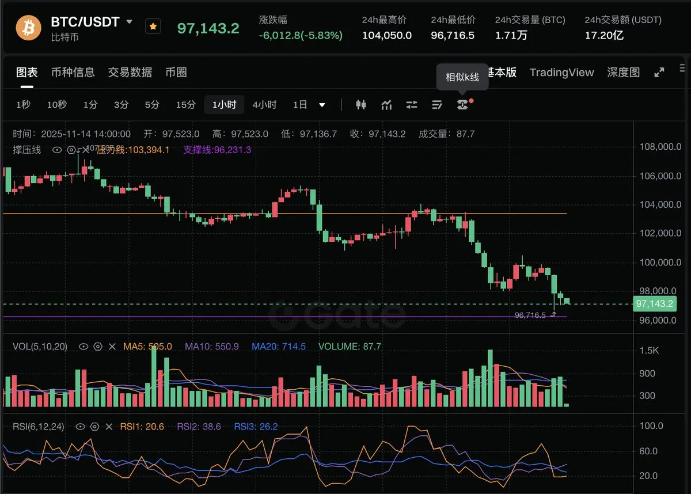Select the 3分 time interval

(121, 105)
